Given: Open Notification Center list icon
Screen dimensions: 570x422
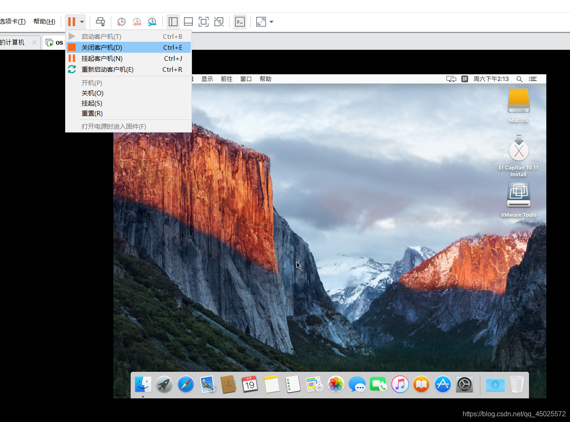Looking at the screenshot, I should tap(533, 79).
